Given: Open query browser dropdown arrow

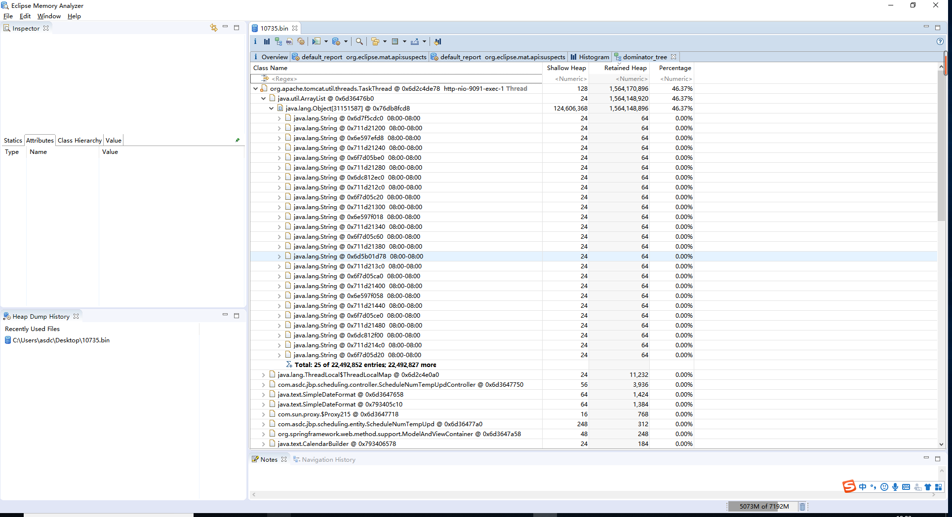Looking at the screenshot, I should 346,41.
